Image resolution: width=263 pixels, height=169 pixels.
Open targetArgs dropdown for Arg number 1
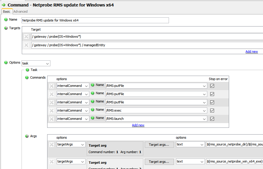coord(71,144)
